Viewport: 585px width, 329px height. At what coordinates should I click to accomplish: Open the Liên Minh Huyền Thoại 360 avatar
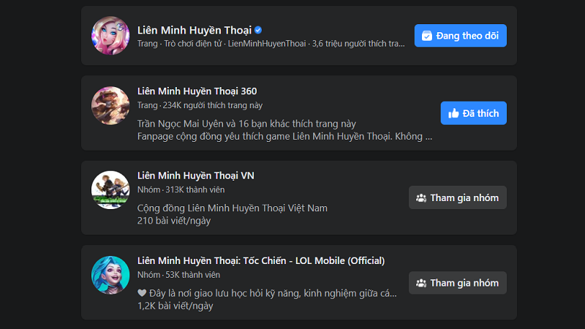tap(110, 105)
